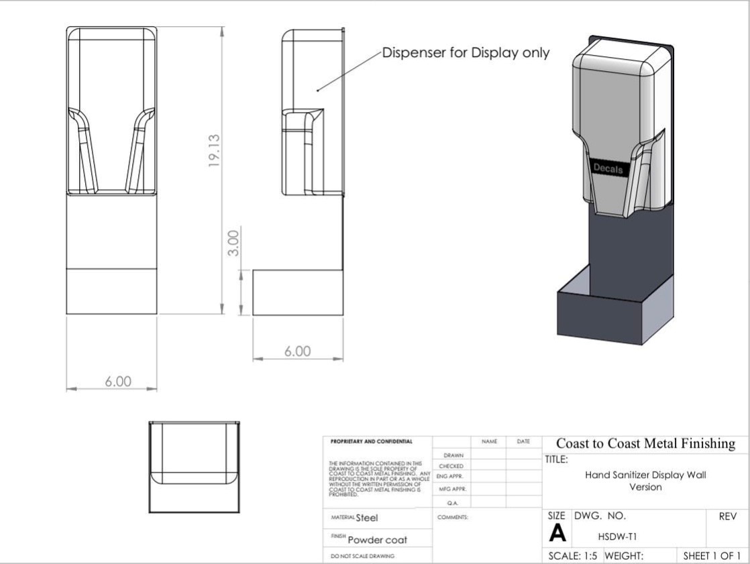The width and height of the screenshot is (750, 564).
Task: Select the Steel material entry
Action: tap(367, 517)
